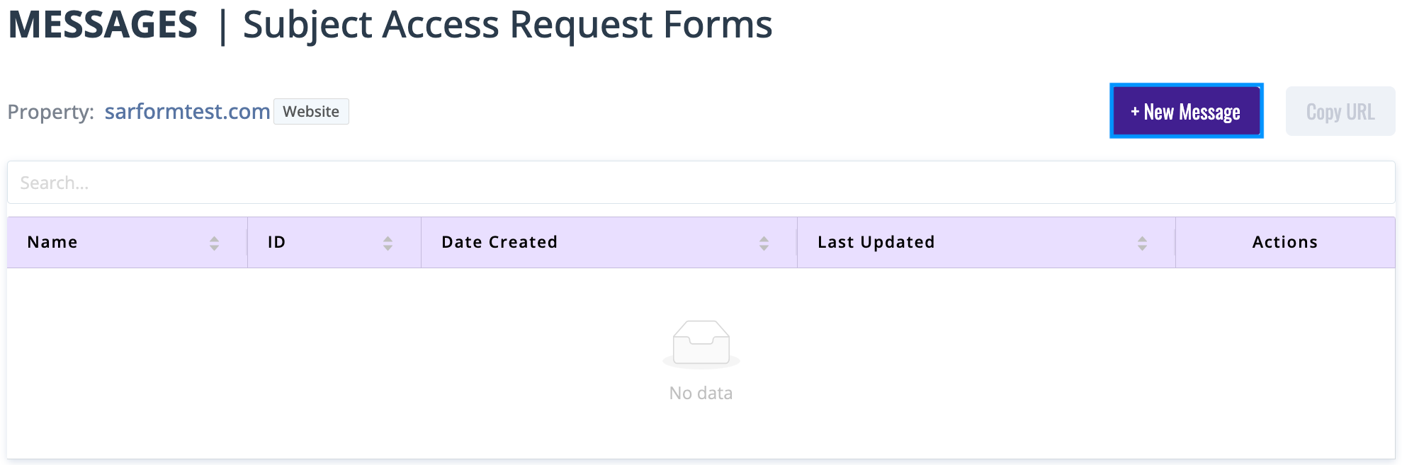Click the plus icon in New Message button

coord(1136,111)
